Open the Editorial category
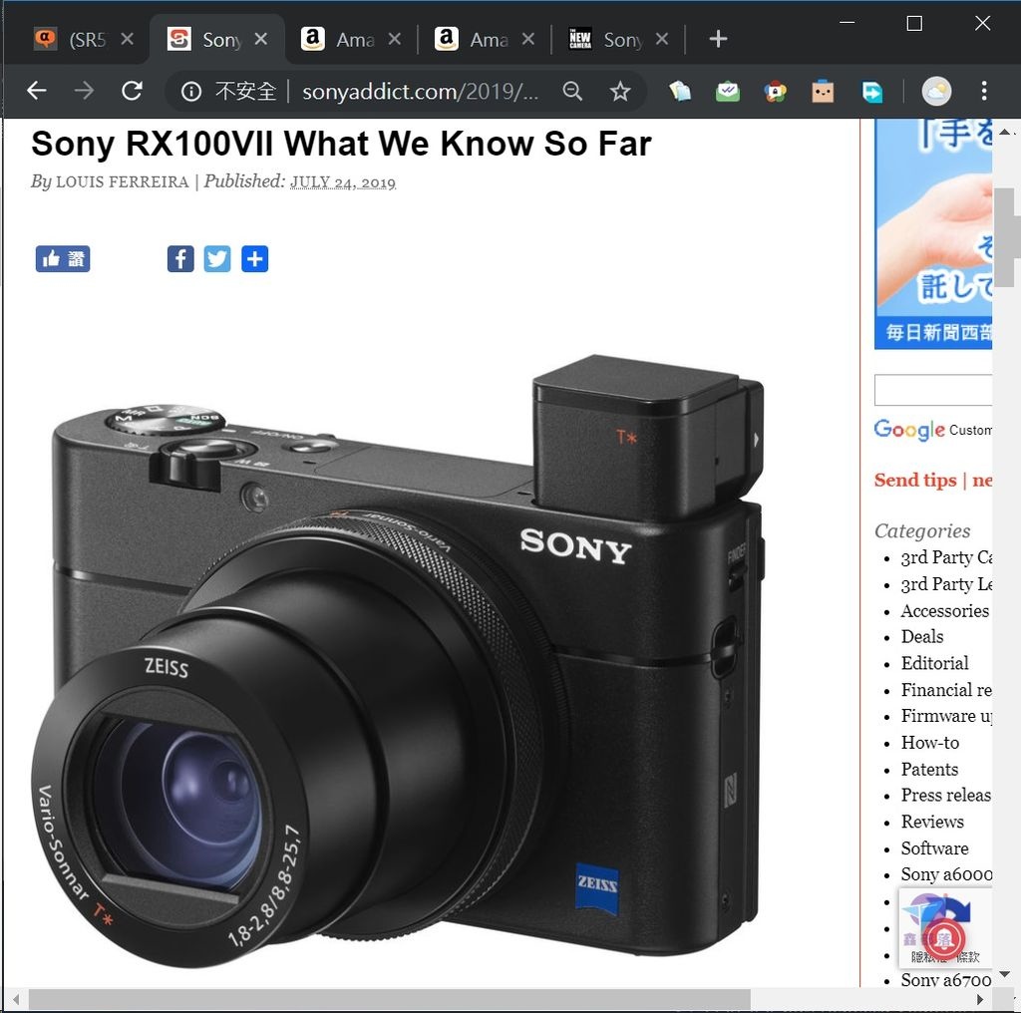This screenshot has height=1013, width=1021. coord(934,663)
